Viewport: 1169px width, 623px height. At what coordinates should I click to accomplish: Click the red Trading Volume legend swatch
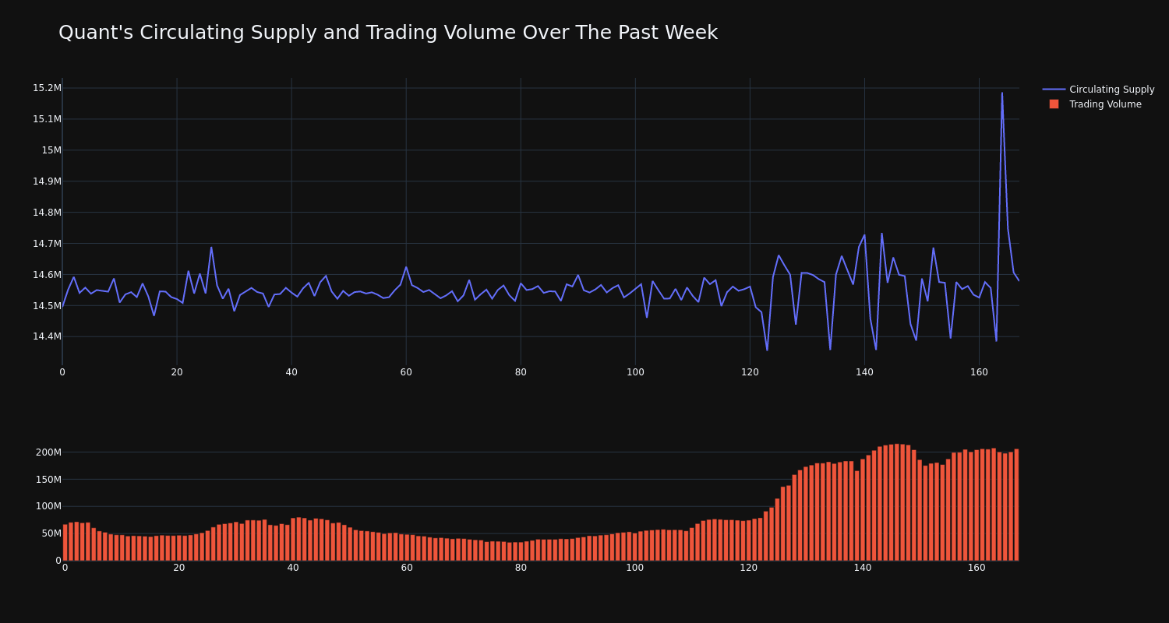[1054, 104]
